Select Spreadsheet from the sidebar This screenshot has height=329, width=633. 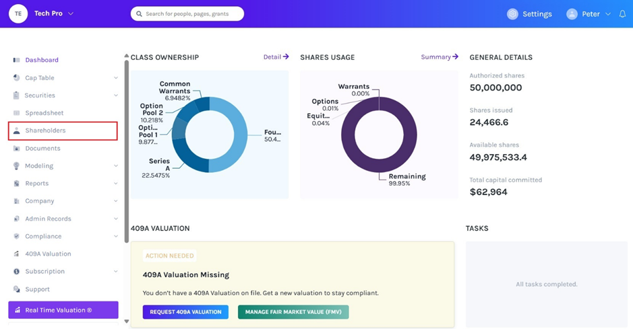point(44,113)
